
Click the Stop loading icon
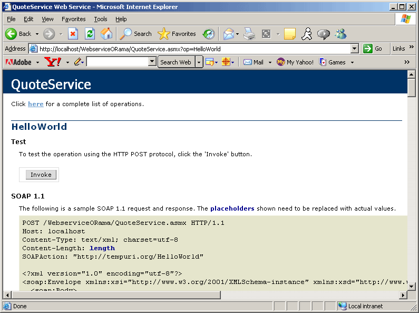tap(73, 34)
